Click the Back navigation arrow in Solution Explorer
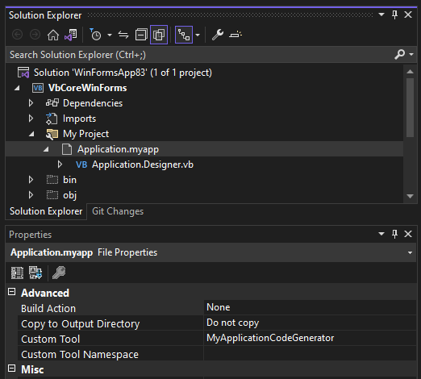Viewport: 421px width, 379px height. [18, 35]
